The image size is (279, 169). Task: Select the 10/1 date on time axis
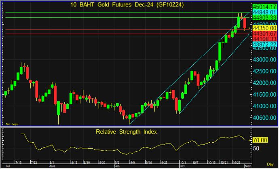pyautogui.click(x=182, y=162)
